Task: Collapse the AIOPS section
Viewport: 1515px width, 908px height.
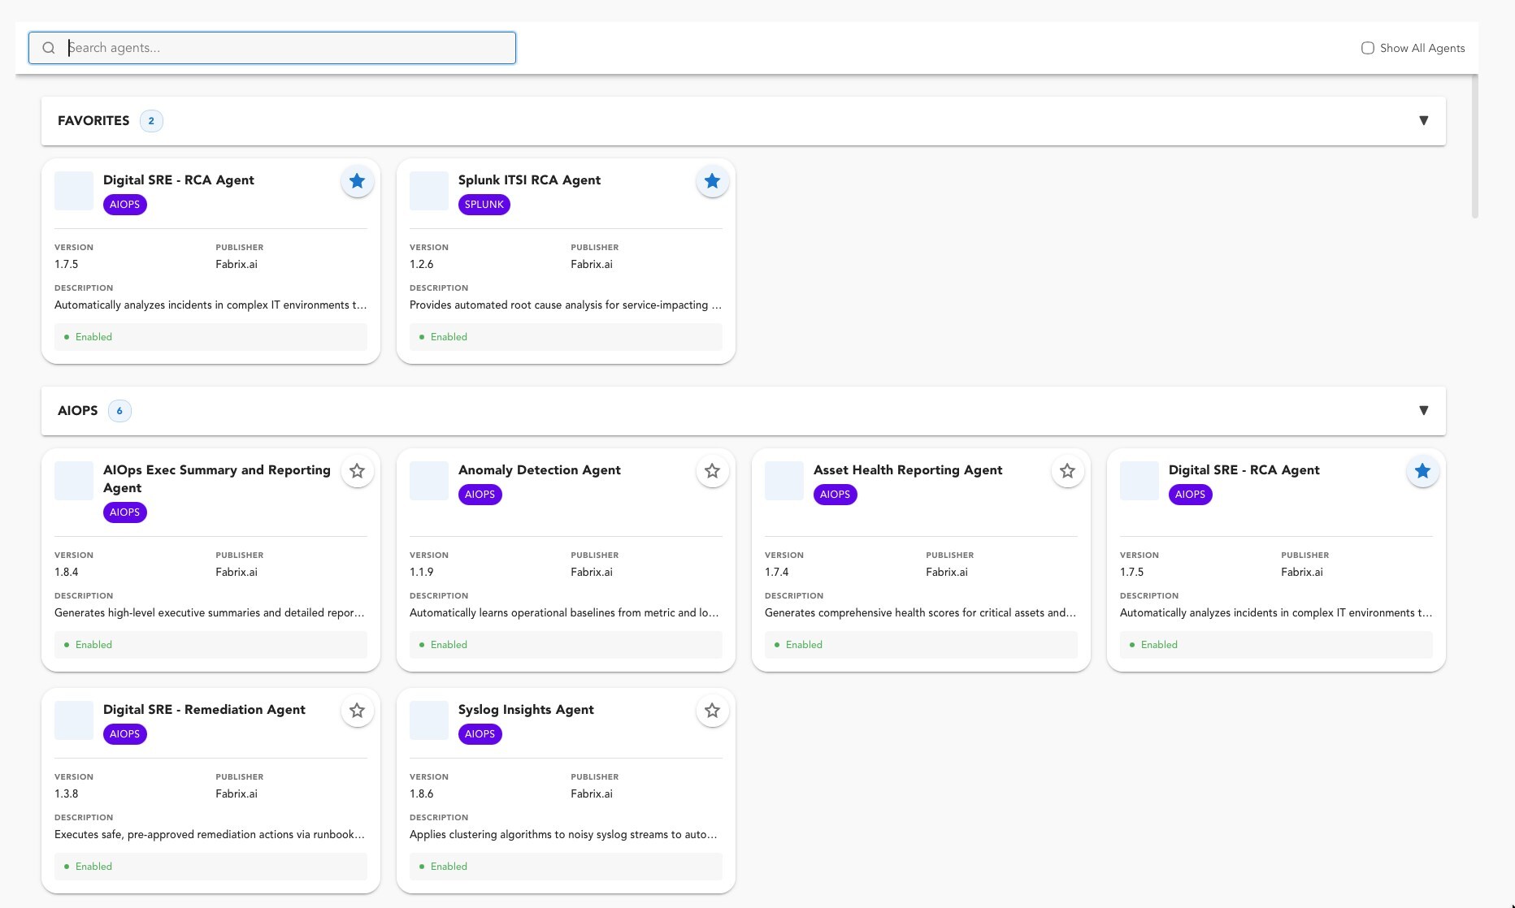Action: pos(1424,410)
